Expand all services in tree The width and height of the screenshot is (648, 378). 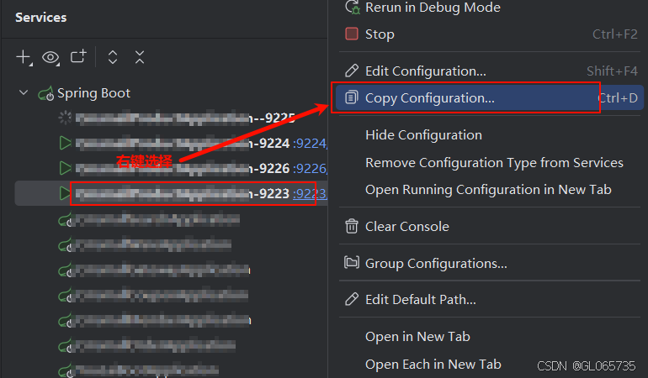point(113,57)
